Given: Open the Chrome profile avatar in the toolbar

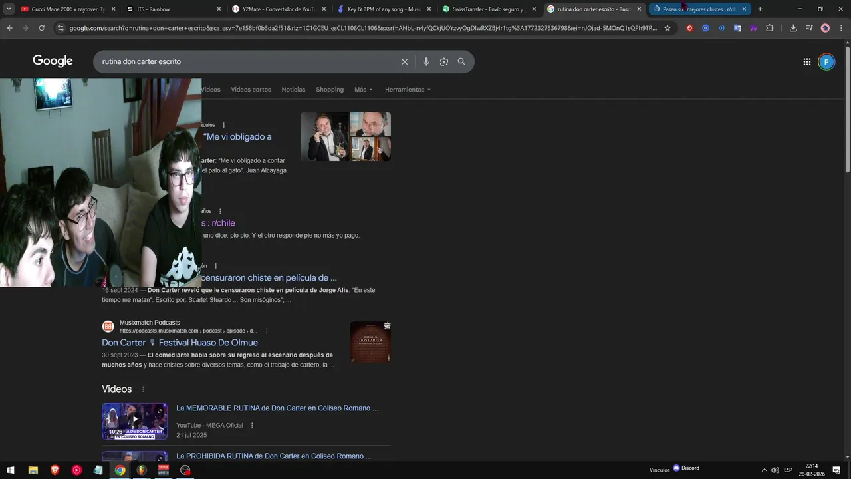Looking at the screenshot, I should (825, 28).
